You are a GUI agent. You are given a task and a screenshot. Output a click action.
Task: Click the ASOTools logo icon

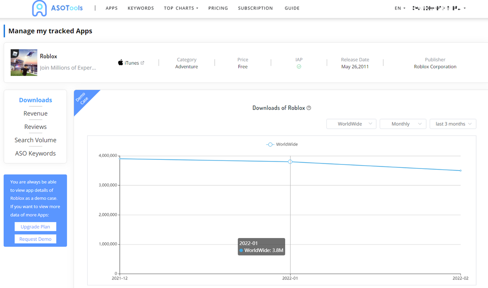[x=39, y=8]
